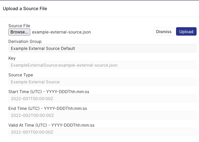The height and width of the screenshot is (142, 199).
Task: Click the Valid At Time field
Action: click(102, 132)
